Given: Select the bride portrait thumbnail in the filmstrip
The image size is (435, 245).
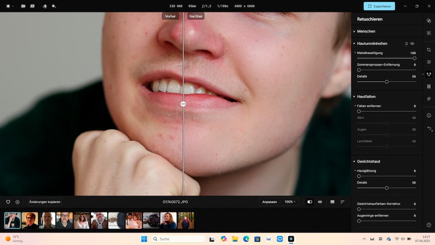Looking at the screenshot, I should [81, 220].
